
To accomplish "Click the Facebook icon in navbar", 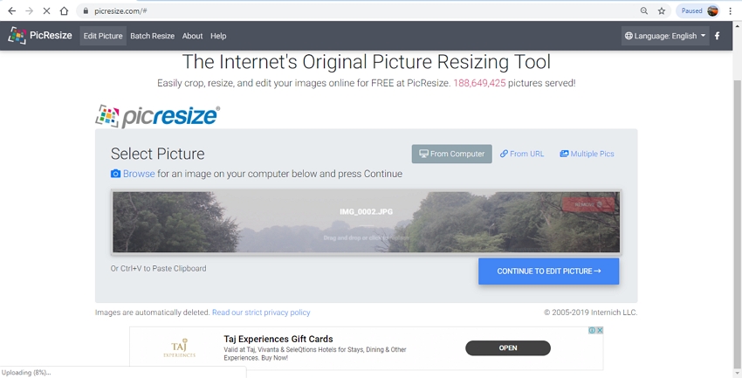I will point(718,36).
